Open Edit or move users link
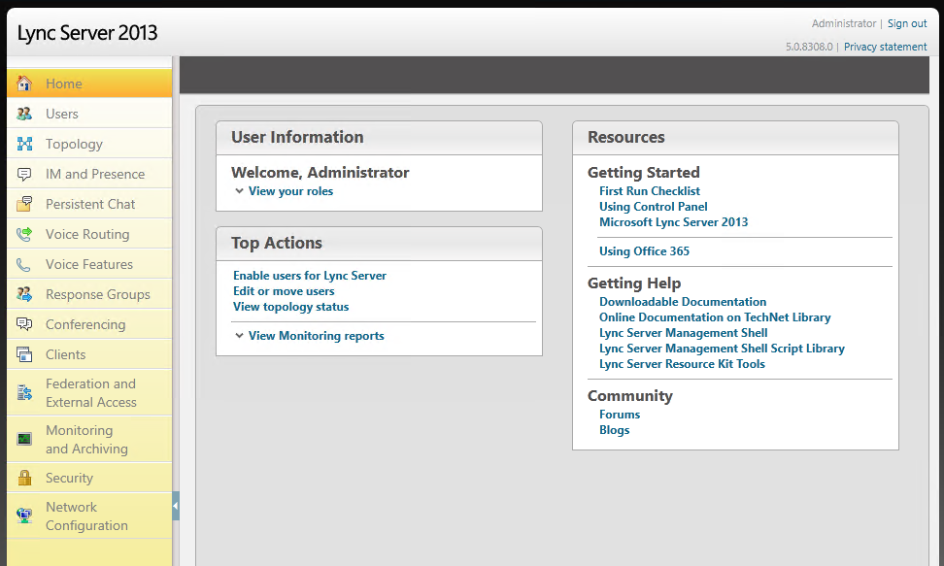 284,291
